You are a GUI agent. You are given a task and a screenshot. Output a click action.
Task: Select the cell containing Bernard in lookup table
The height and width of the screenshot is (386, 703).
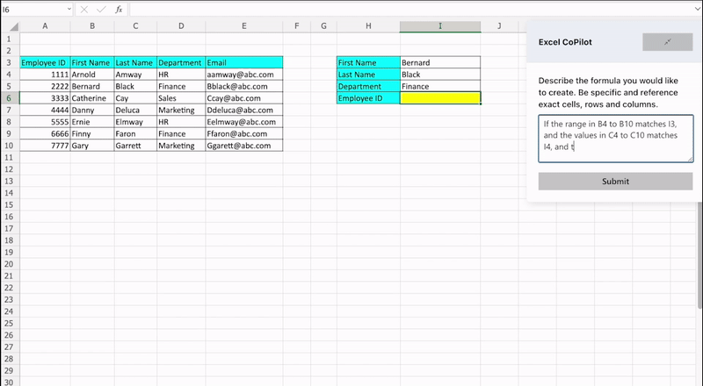[x=439, y=62]
